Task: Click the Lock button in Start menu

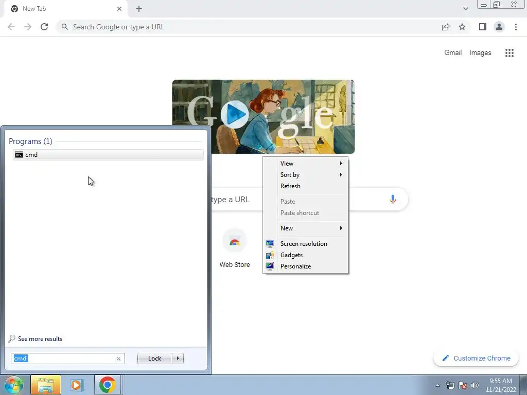Action: click(154, 358)
